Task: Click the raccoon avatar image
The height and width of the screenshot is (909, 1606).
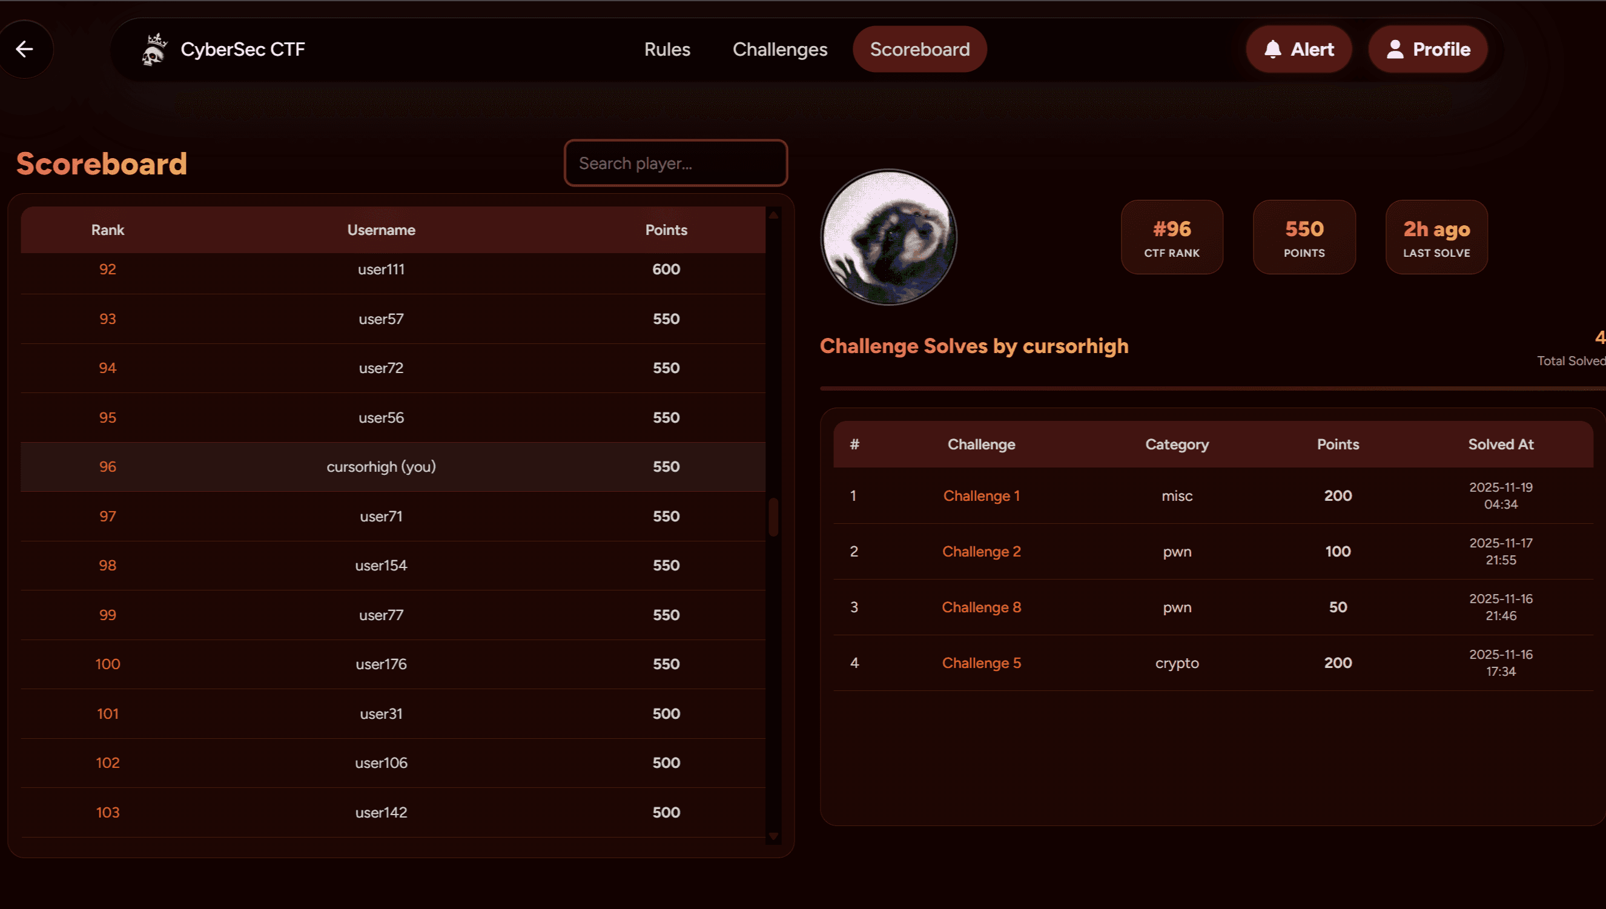Action: point(888,237)
